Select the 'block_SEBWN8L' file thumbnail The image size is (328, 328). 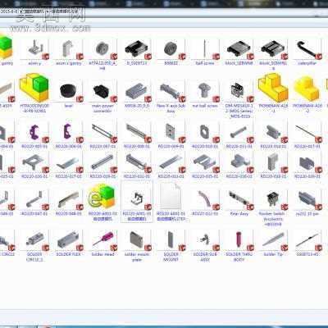[x=273, y=49]
